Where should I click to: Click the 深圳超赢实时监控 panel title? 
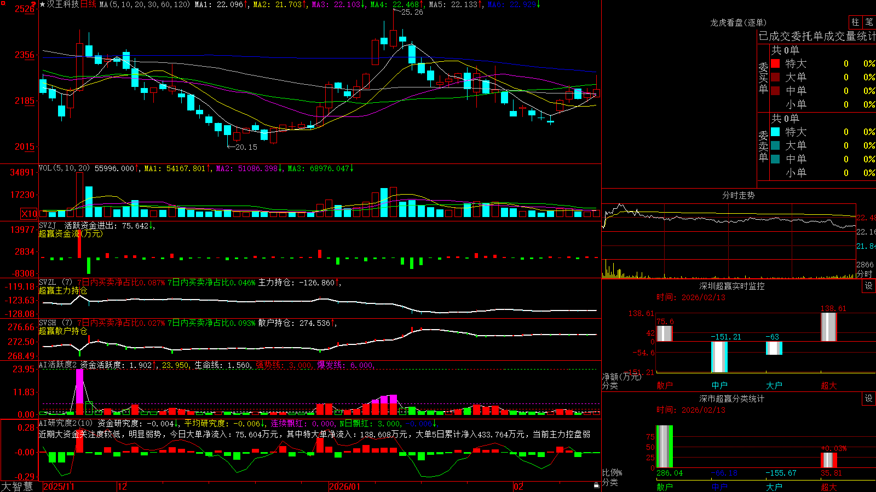(x=732, y=286)
